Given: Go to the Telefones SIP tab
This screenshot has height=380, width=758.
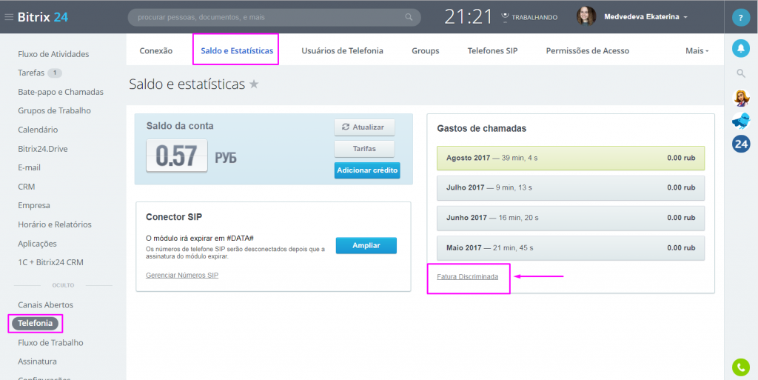Looking at the screenshot, I should coord(492,51).
